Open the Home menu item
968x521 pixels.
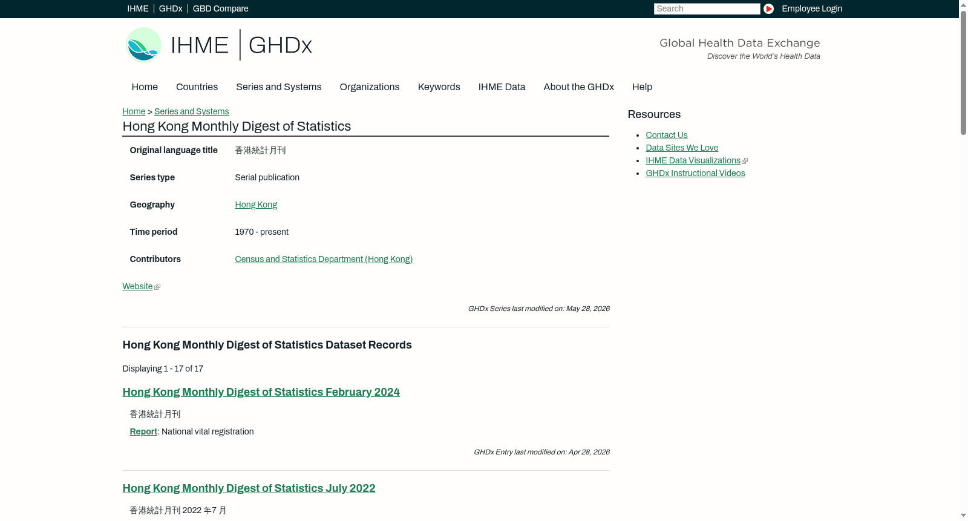(x=145, y=87)
